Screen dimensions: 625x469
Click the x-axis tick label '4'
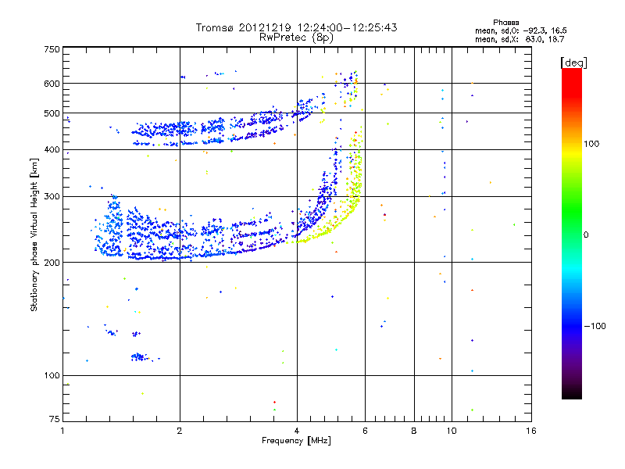tap(297, 431)
